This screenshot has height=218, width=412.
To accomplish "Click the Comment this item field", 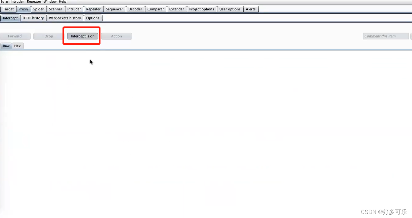I will tap(386, 36).
